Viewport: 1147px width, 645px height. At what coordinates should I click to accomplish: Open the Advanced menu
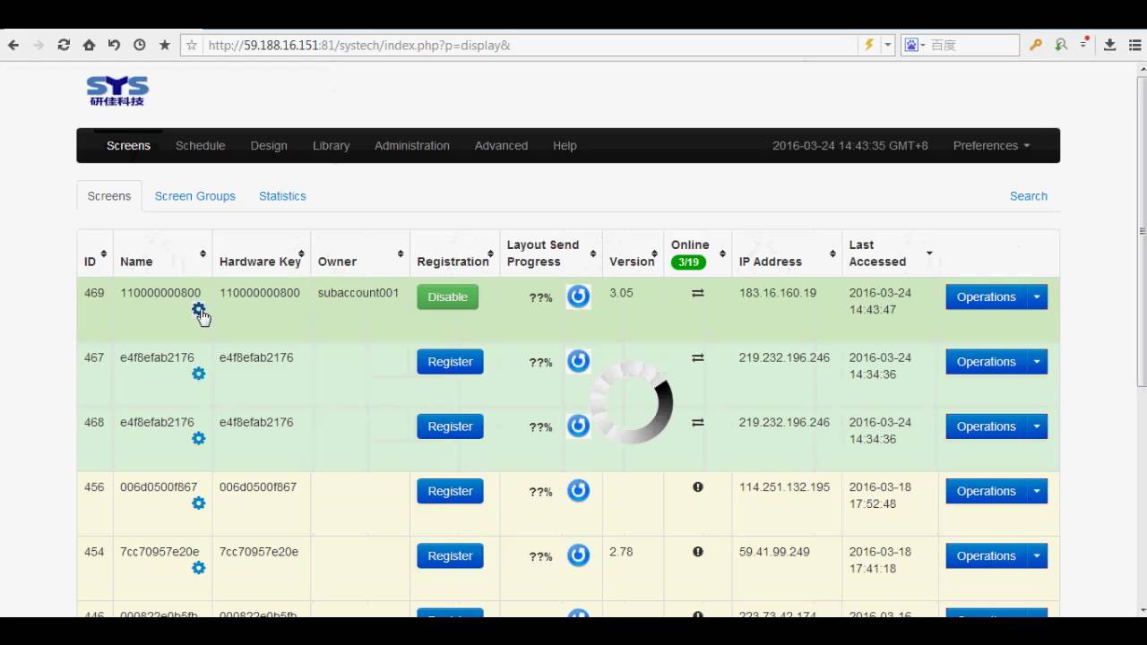(x=501, y=145)
